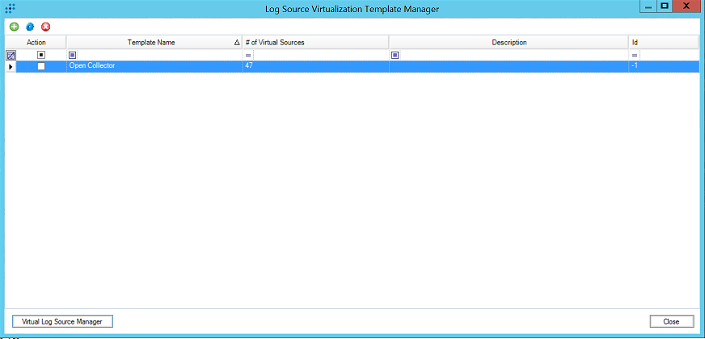Sort by the Description column header
705x339 pixels.
click(509, 43)
